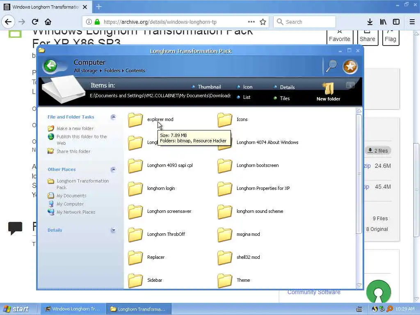Open the Replacer folder

tap(146, 258)
